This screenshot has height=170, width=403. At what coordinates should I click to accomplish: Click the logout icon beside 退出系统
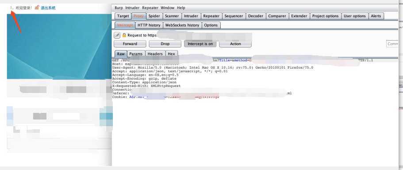click(37, 8)
